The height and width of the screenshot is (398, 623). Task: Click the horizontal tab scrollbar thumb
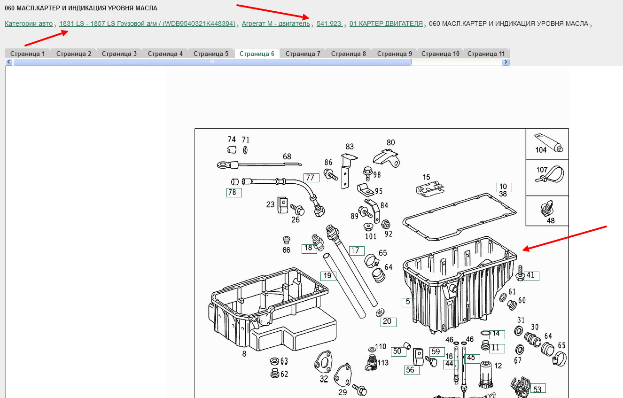tap(212, 62)
